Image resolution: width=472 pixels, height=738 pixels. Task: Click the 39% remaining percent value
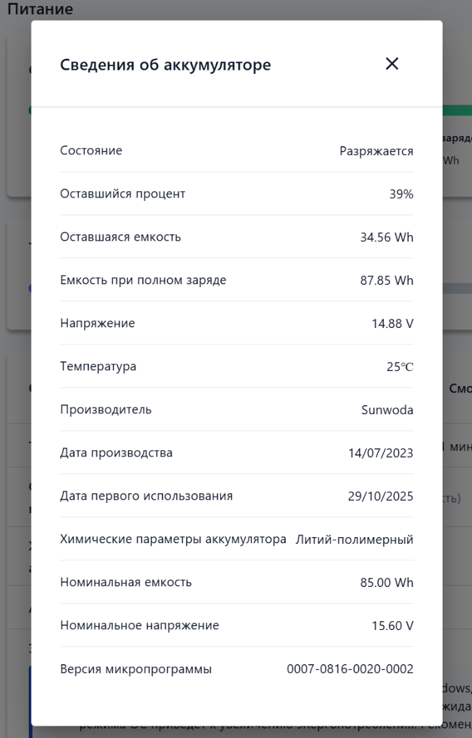click(x=402, y=194)
